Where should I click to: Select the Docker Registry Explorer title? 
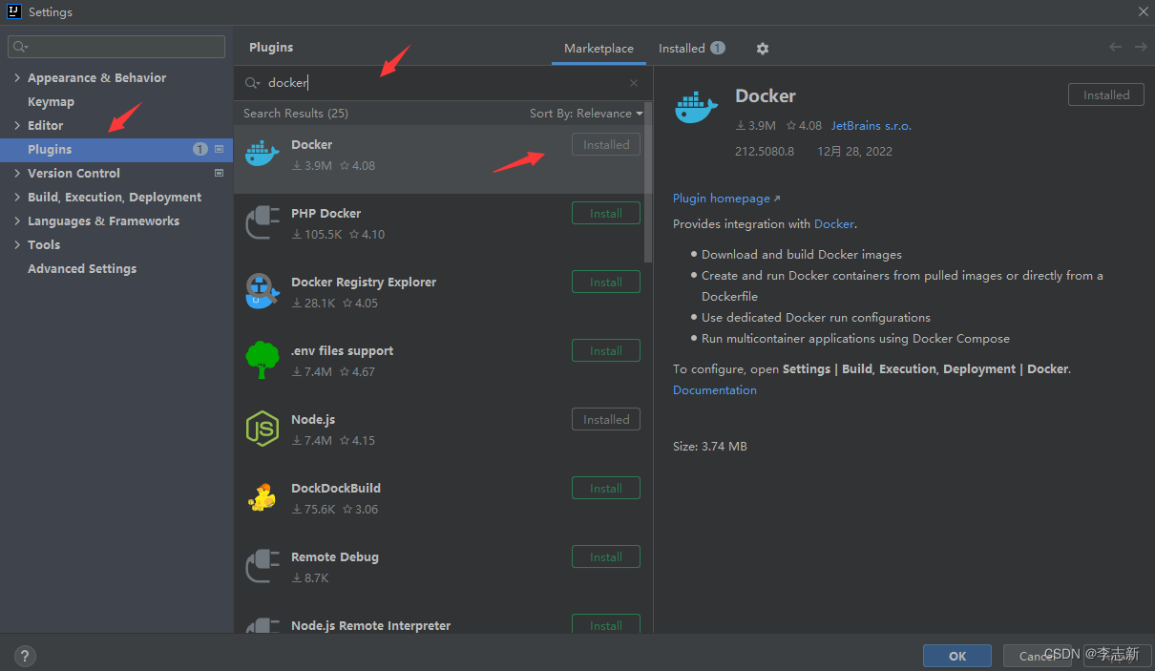[x=364, y=283]
